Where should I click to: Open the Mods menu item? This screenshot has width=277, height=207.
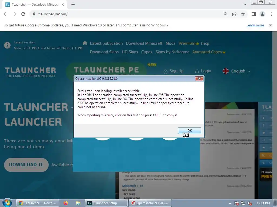pyautogui.click(x=170, y=43)
